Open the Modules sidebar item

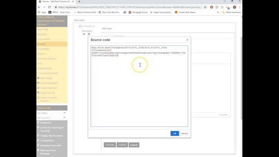pos(42,34)
